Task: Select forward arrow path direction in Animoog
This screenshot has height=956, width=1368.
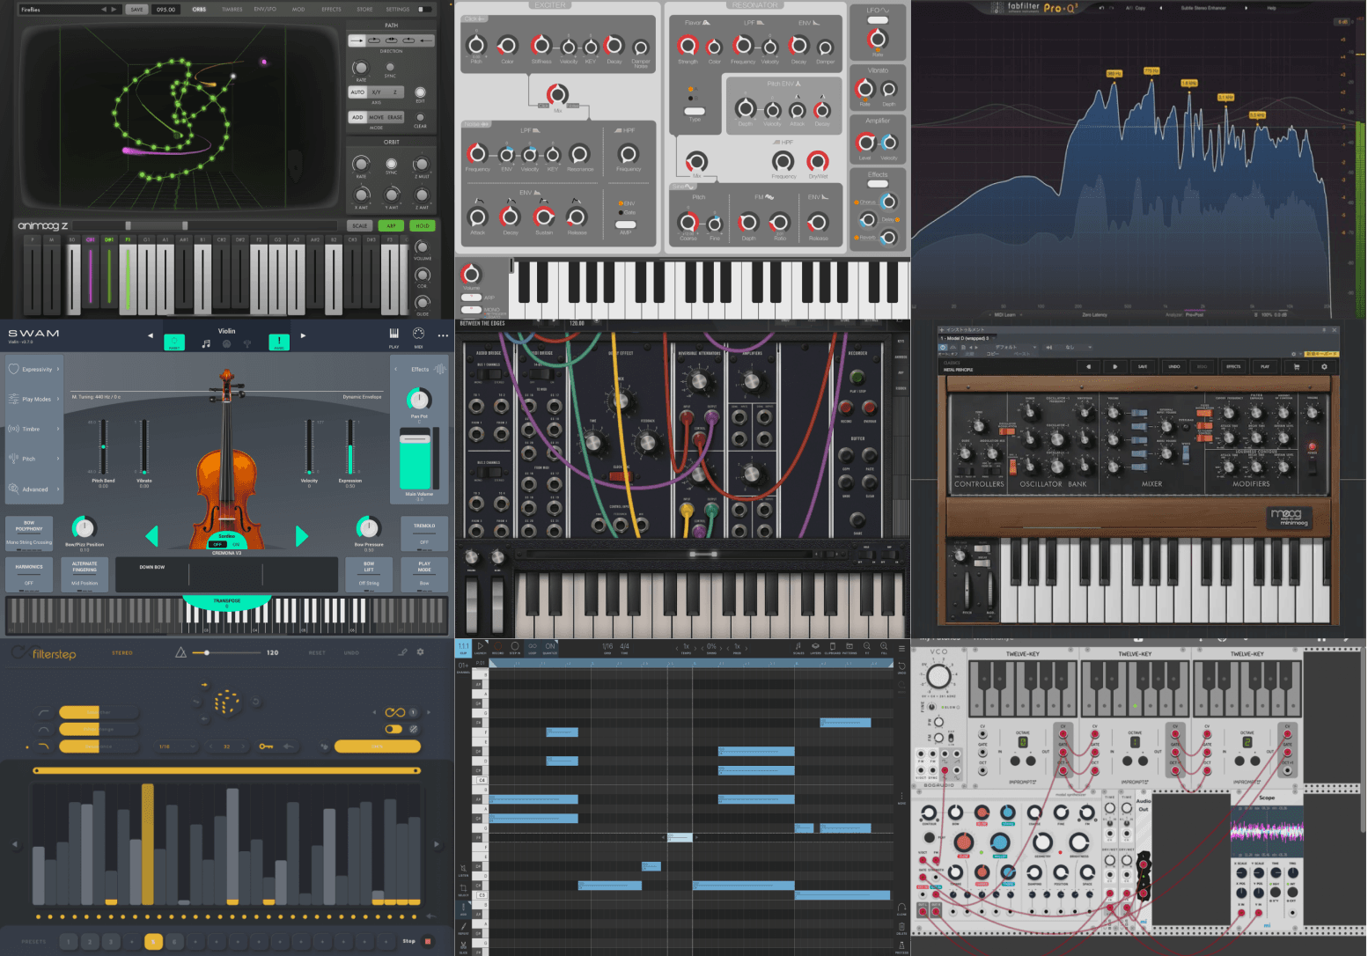Action: point(357,40)
